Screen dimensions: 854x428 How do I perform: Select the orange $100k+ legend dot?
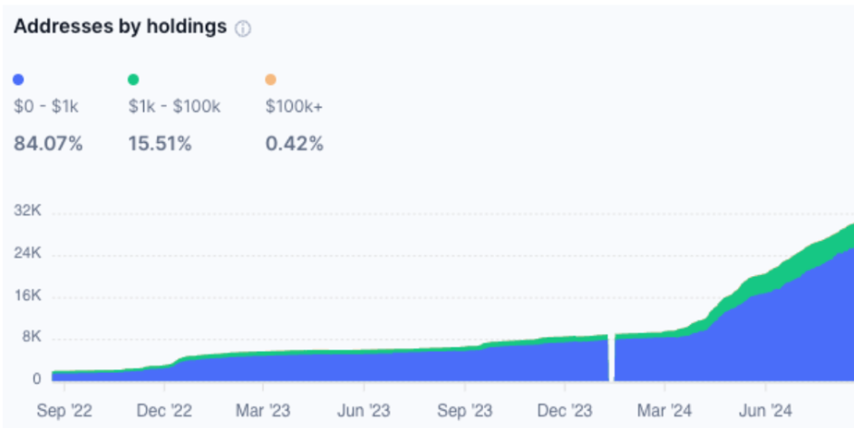[x=271, y=80]
